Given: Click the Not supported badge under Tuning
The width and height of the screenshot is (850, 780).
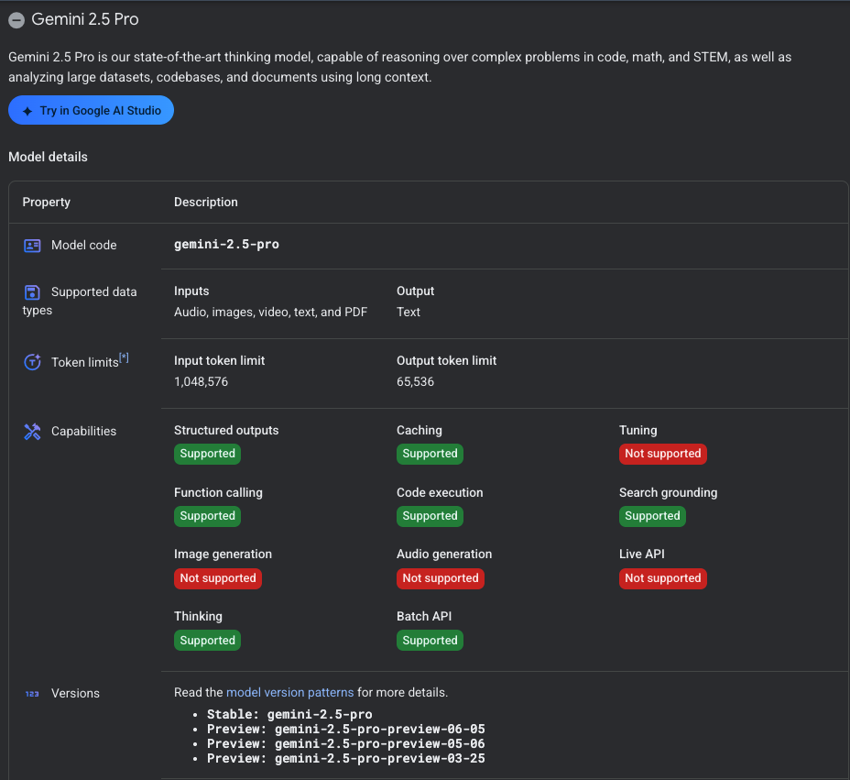Looking at the screenshot, I should [662, 454].
